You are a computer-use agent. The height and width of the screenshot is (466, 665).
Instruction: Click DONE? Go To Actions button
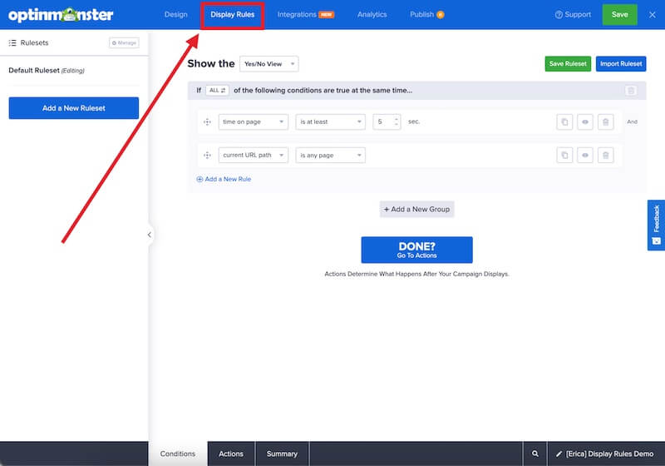(x=417, y=250)
